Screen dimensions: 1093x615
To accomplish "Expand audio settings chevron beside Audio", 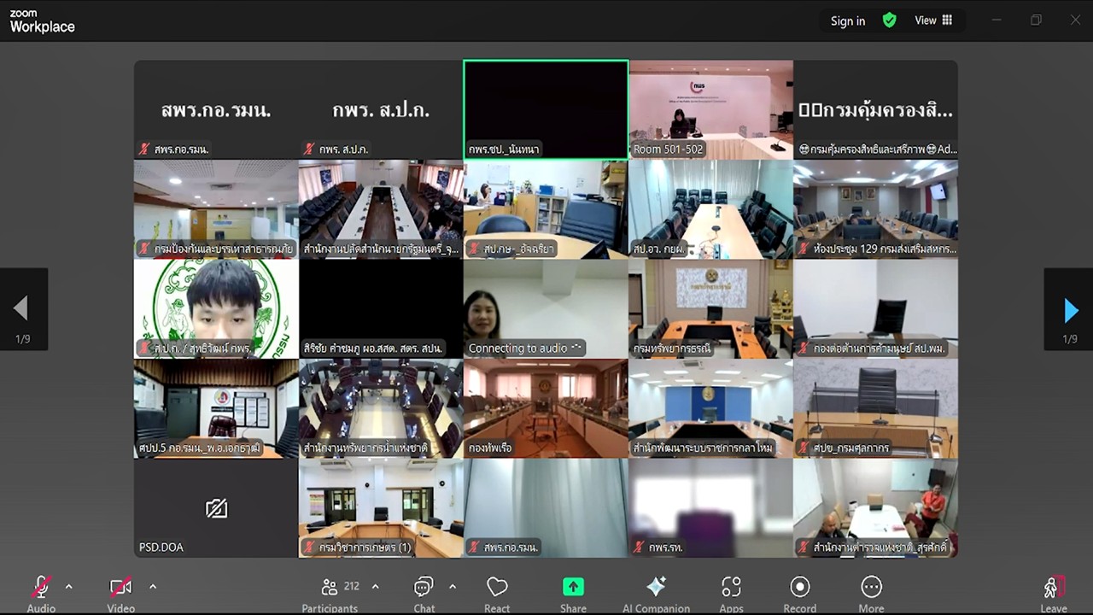I will (69, 587).
